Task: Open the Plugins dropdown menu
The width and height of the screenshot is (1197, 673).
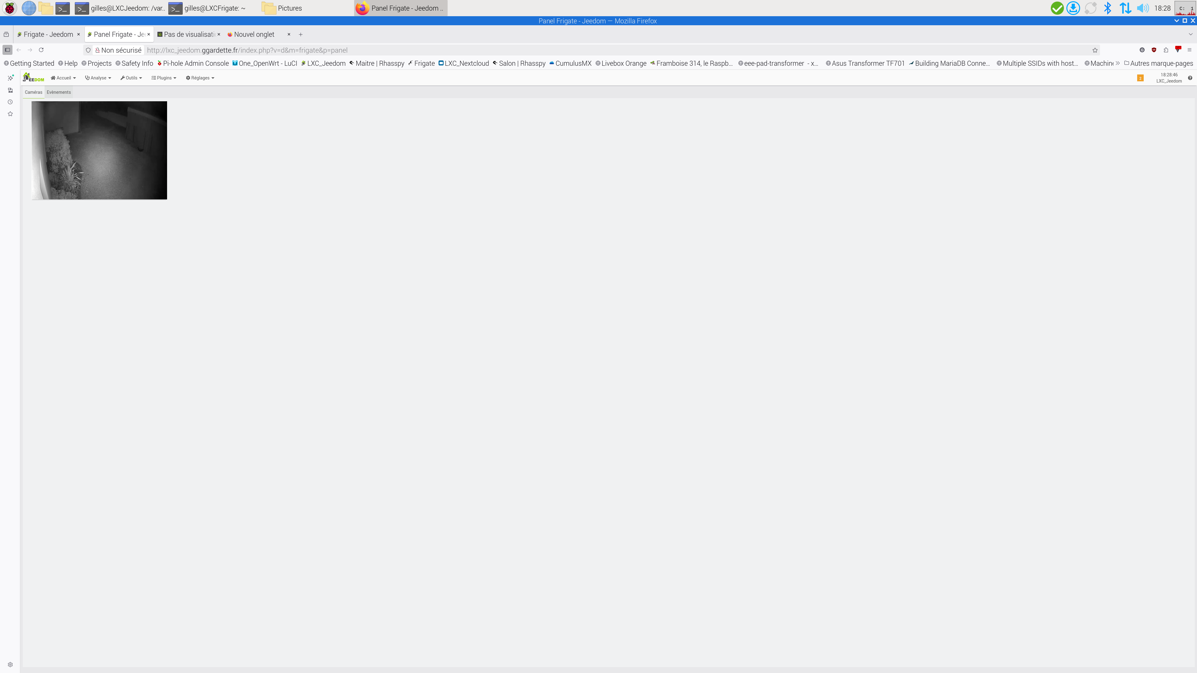Action: [x=164, y=78]
